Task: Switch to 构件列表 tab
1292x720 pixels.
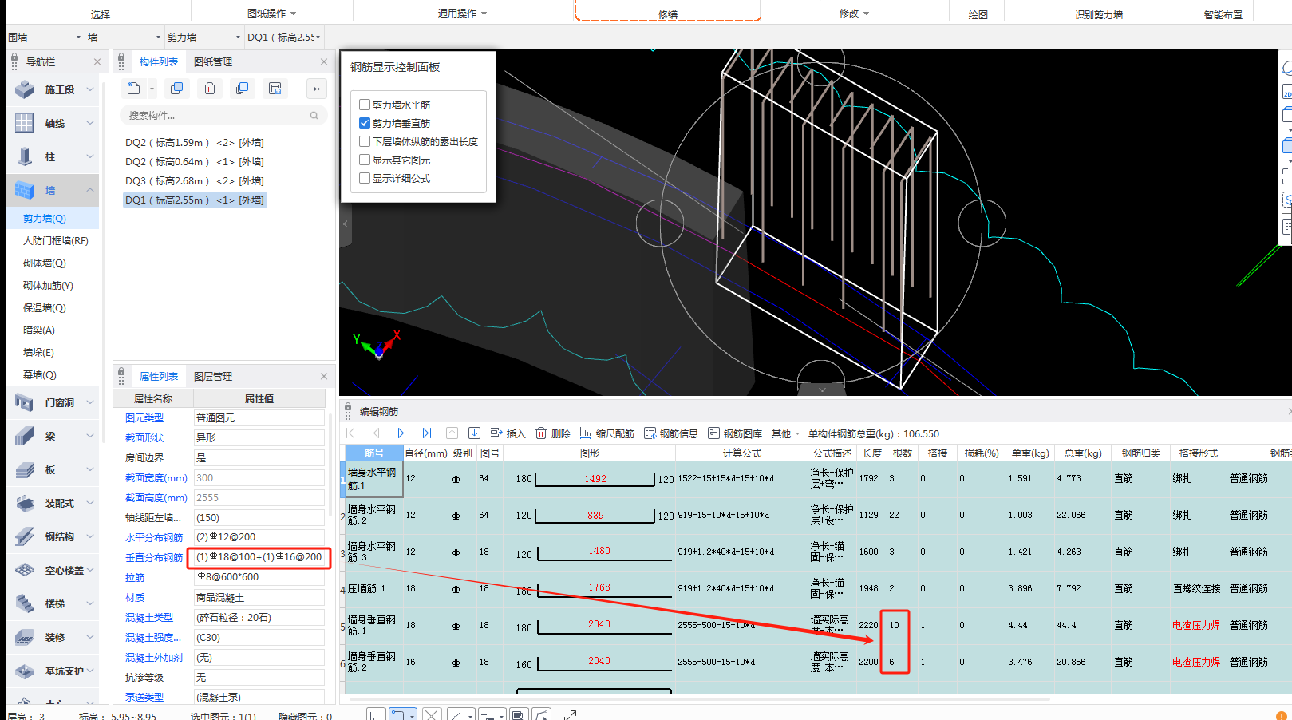Action: click(x=159, y=61)
